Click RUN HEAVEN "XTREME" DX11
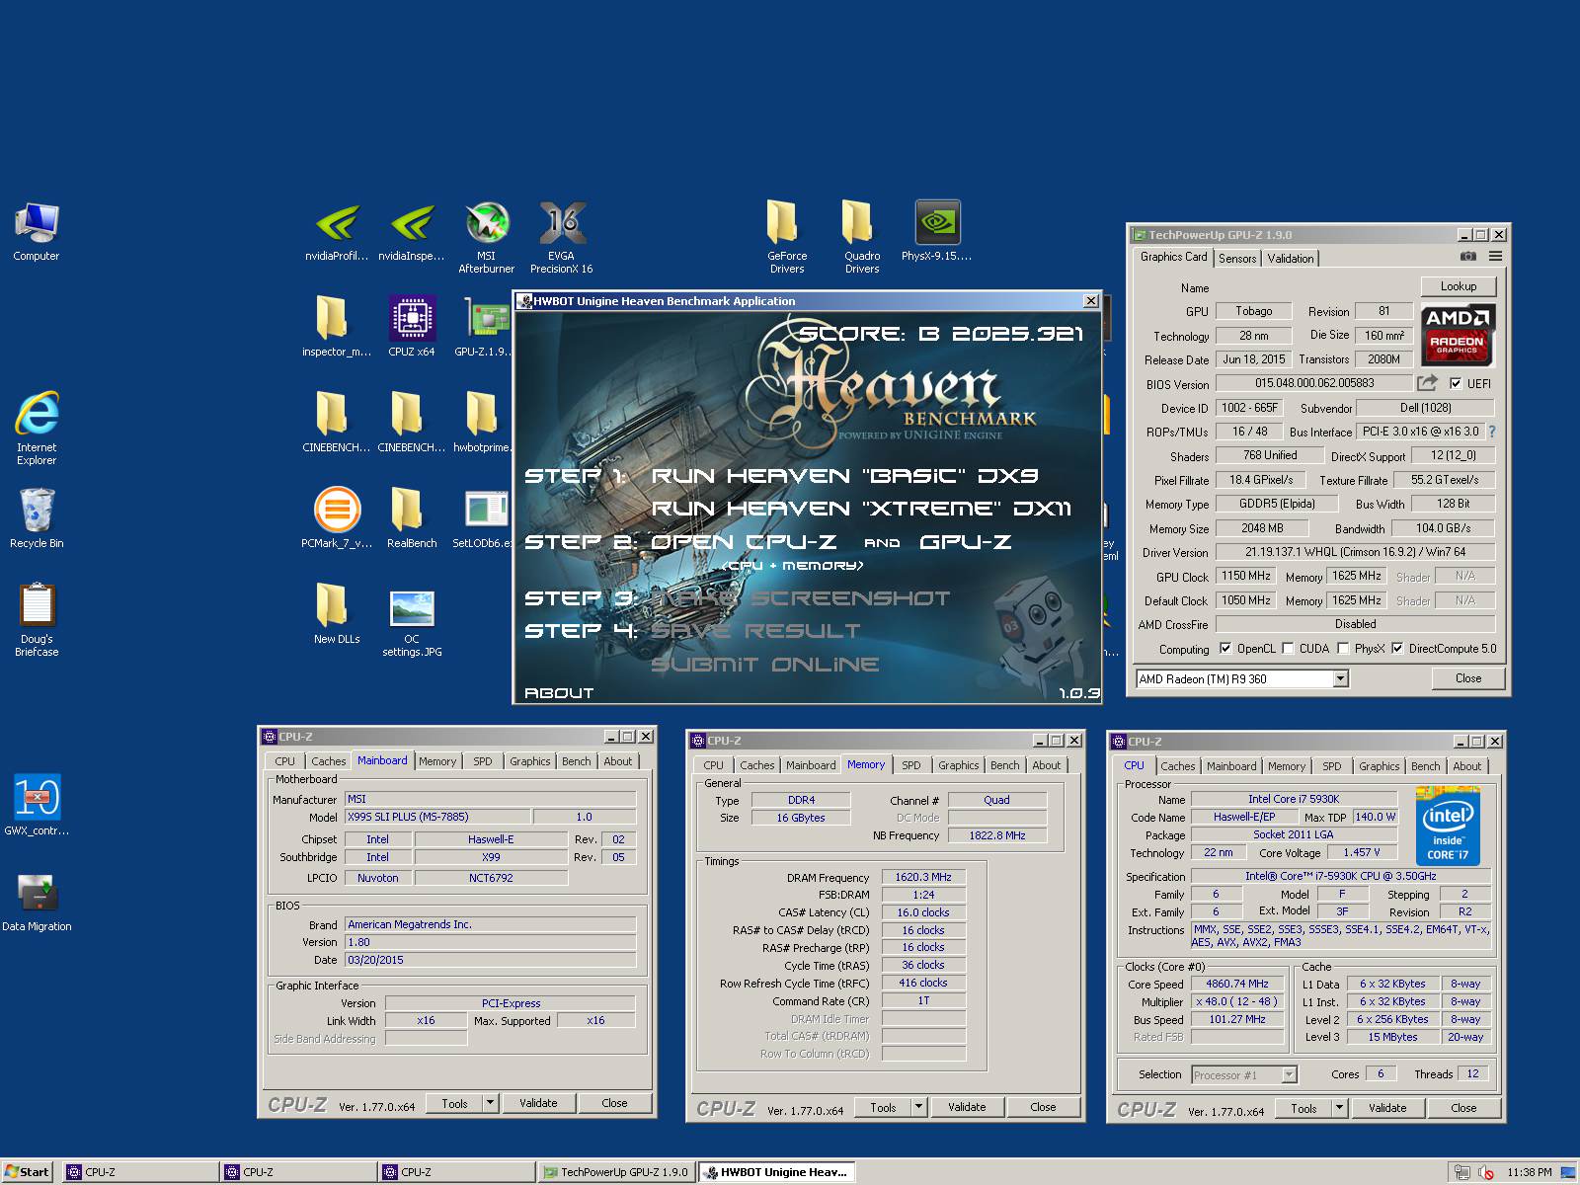Screen dimensions: 1580x1185 click(x=861, y=509)
